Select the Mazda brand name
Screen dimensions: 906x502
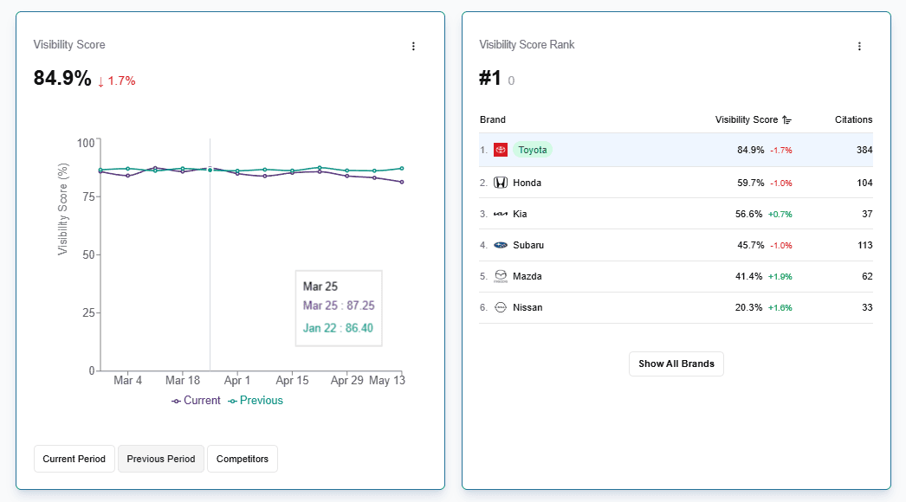click(x=527, y=276)
